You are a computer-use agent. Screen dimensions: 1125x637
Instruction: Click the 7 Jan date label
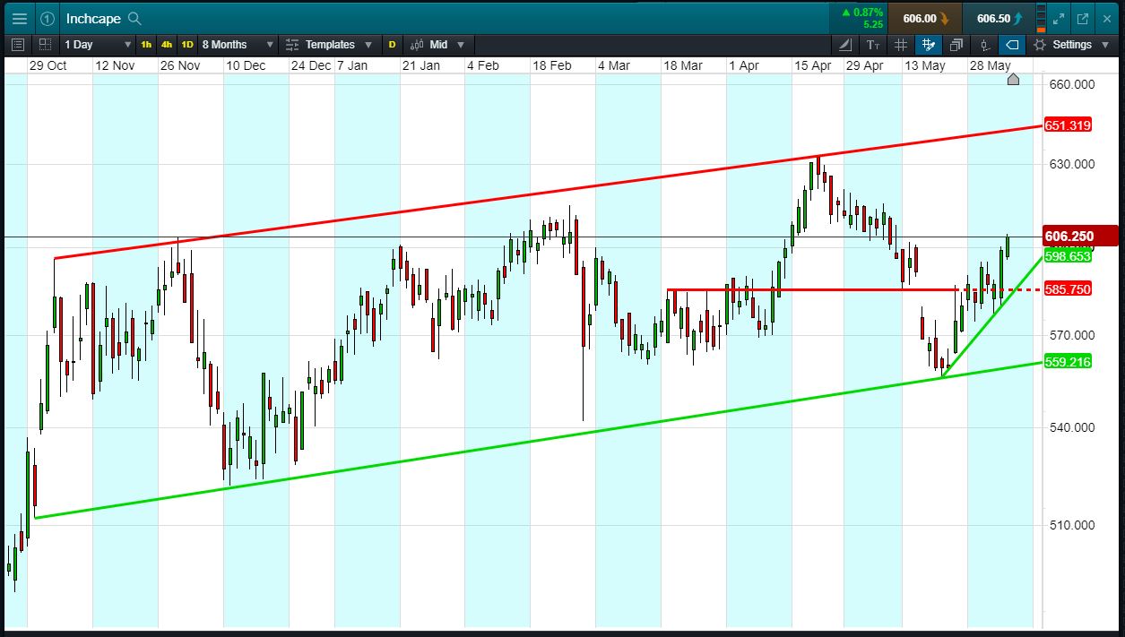tap(352, 65)
